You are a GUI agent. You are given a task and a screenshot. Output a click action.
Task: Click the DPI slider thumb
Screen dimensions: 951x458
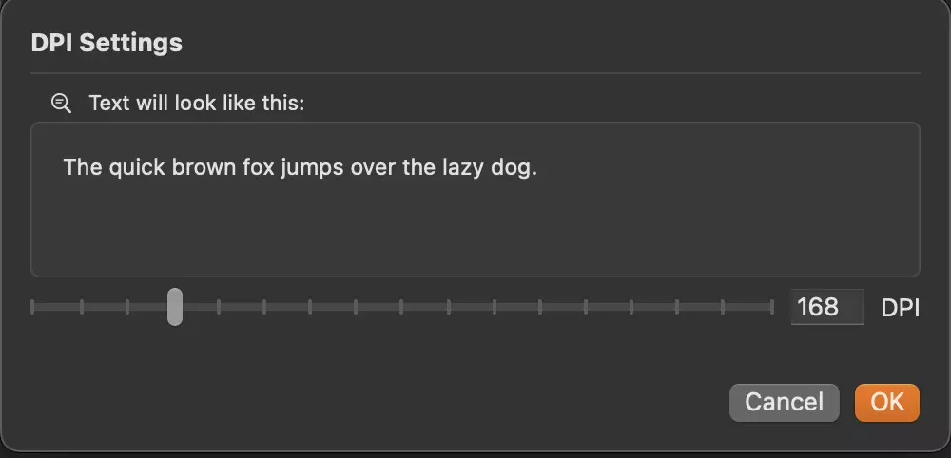tap(175, 307)
